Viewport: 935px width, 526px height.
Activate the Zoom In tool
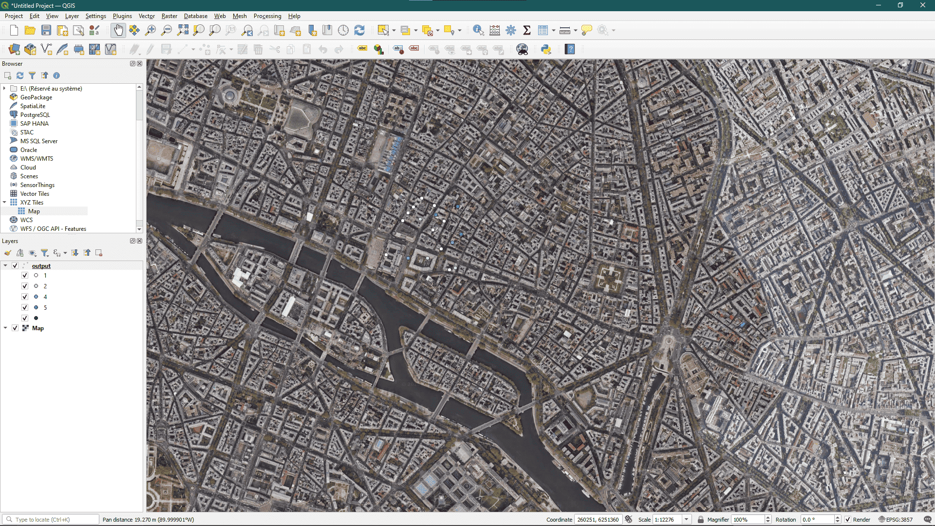tap(150, 30)
